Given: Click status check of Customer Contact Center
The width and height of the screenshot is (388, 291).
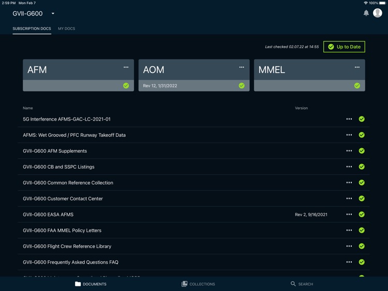Looking at the screenshot, I should (362, 198).
